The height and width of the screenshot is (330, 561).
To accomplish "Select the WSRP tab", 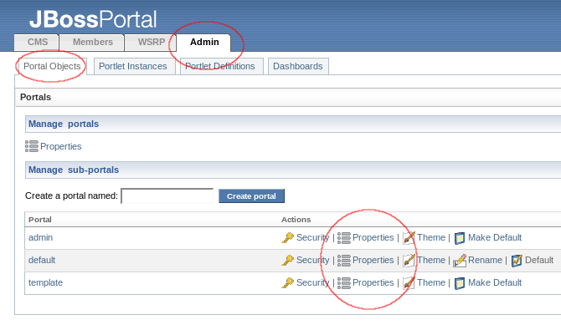I will click(x=151, y=43).
